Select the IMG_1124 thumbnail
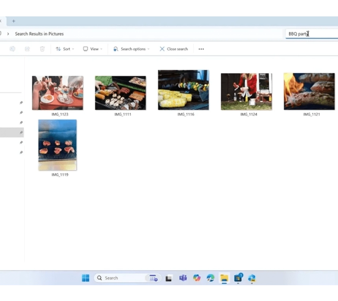 pos(247,92)
